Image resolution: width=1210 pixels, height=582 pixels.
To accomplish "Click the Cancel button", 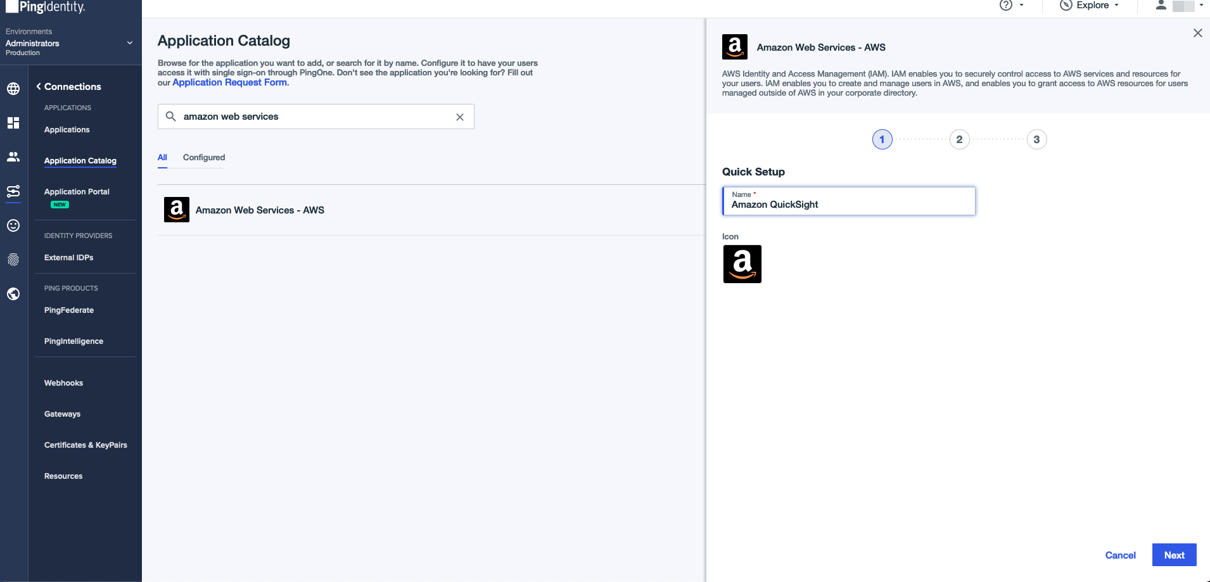I will point(1120,555).
